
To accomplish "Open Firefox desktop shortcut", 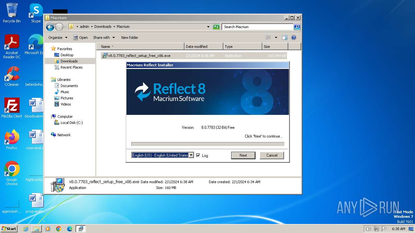I will coord(12,140).
